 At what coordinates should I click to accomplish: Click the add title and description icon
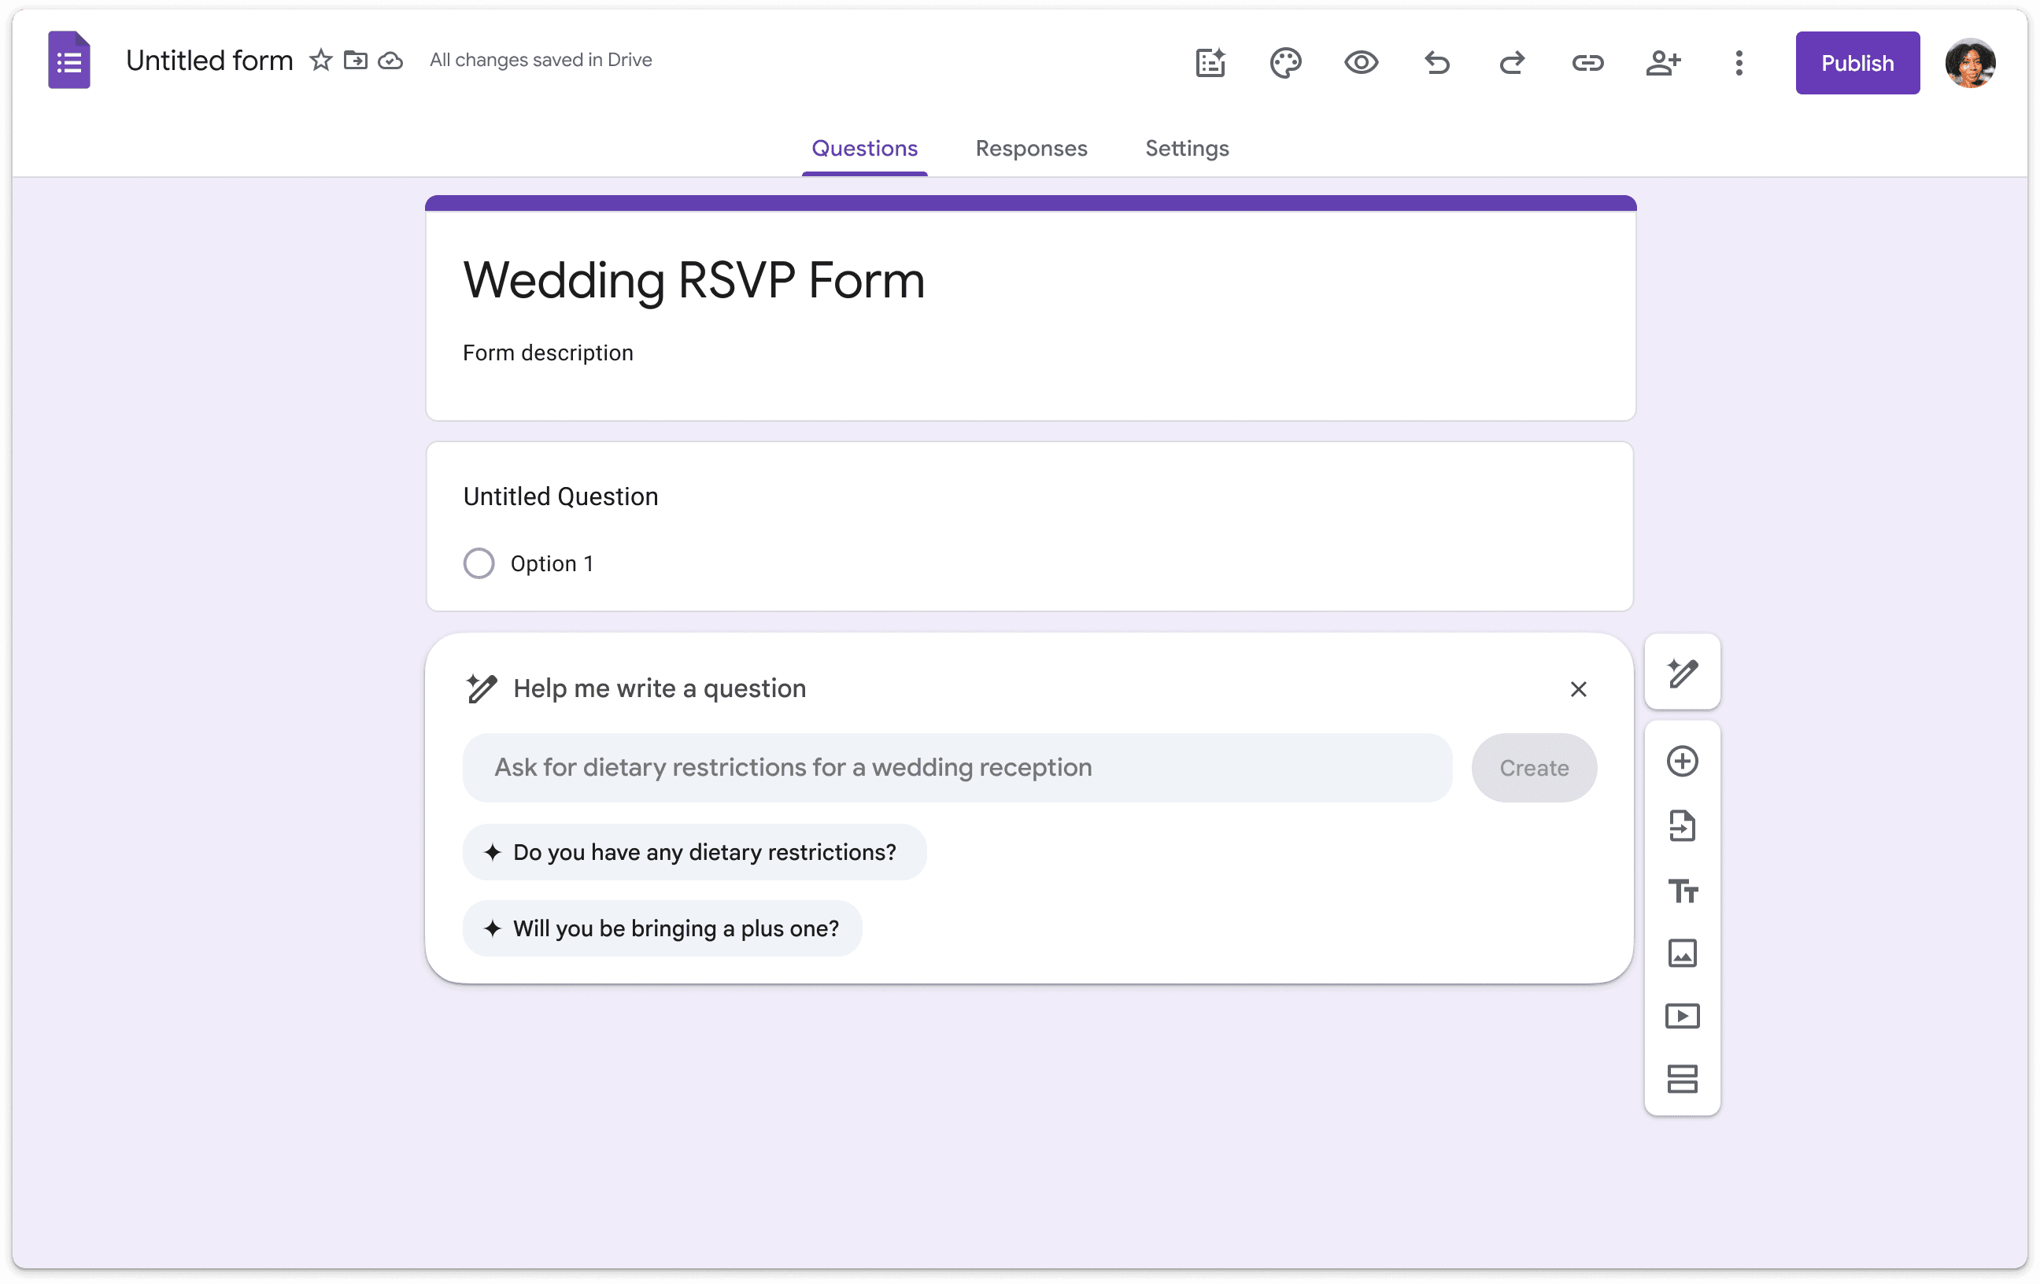[1683, 891]
